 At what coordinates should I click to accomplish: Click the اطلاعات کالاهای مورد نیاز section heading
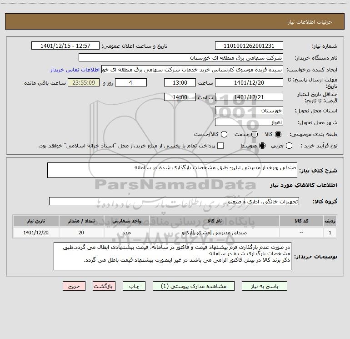(304, 185)
